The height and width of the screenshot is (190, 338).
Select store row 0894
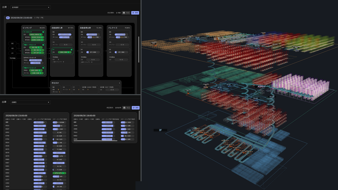click(x=36, y=173)
